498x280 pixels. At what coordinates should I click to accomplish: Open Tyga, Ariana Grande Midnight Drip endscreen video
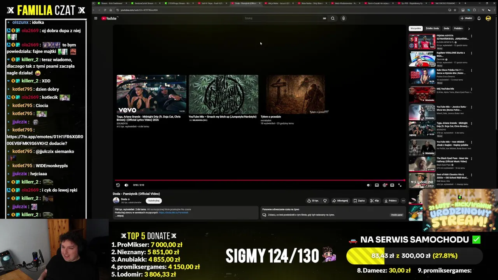pos(151,94)
